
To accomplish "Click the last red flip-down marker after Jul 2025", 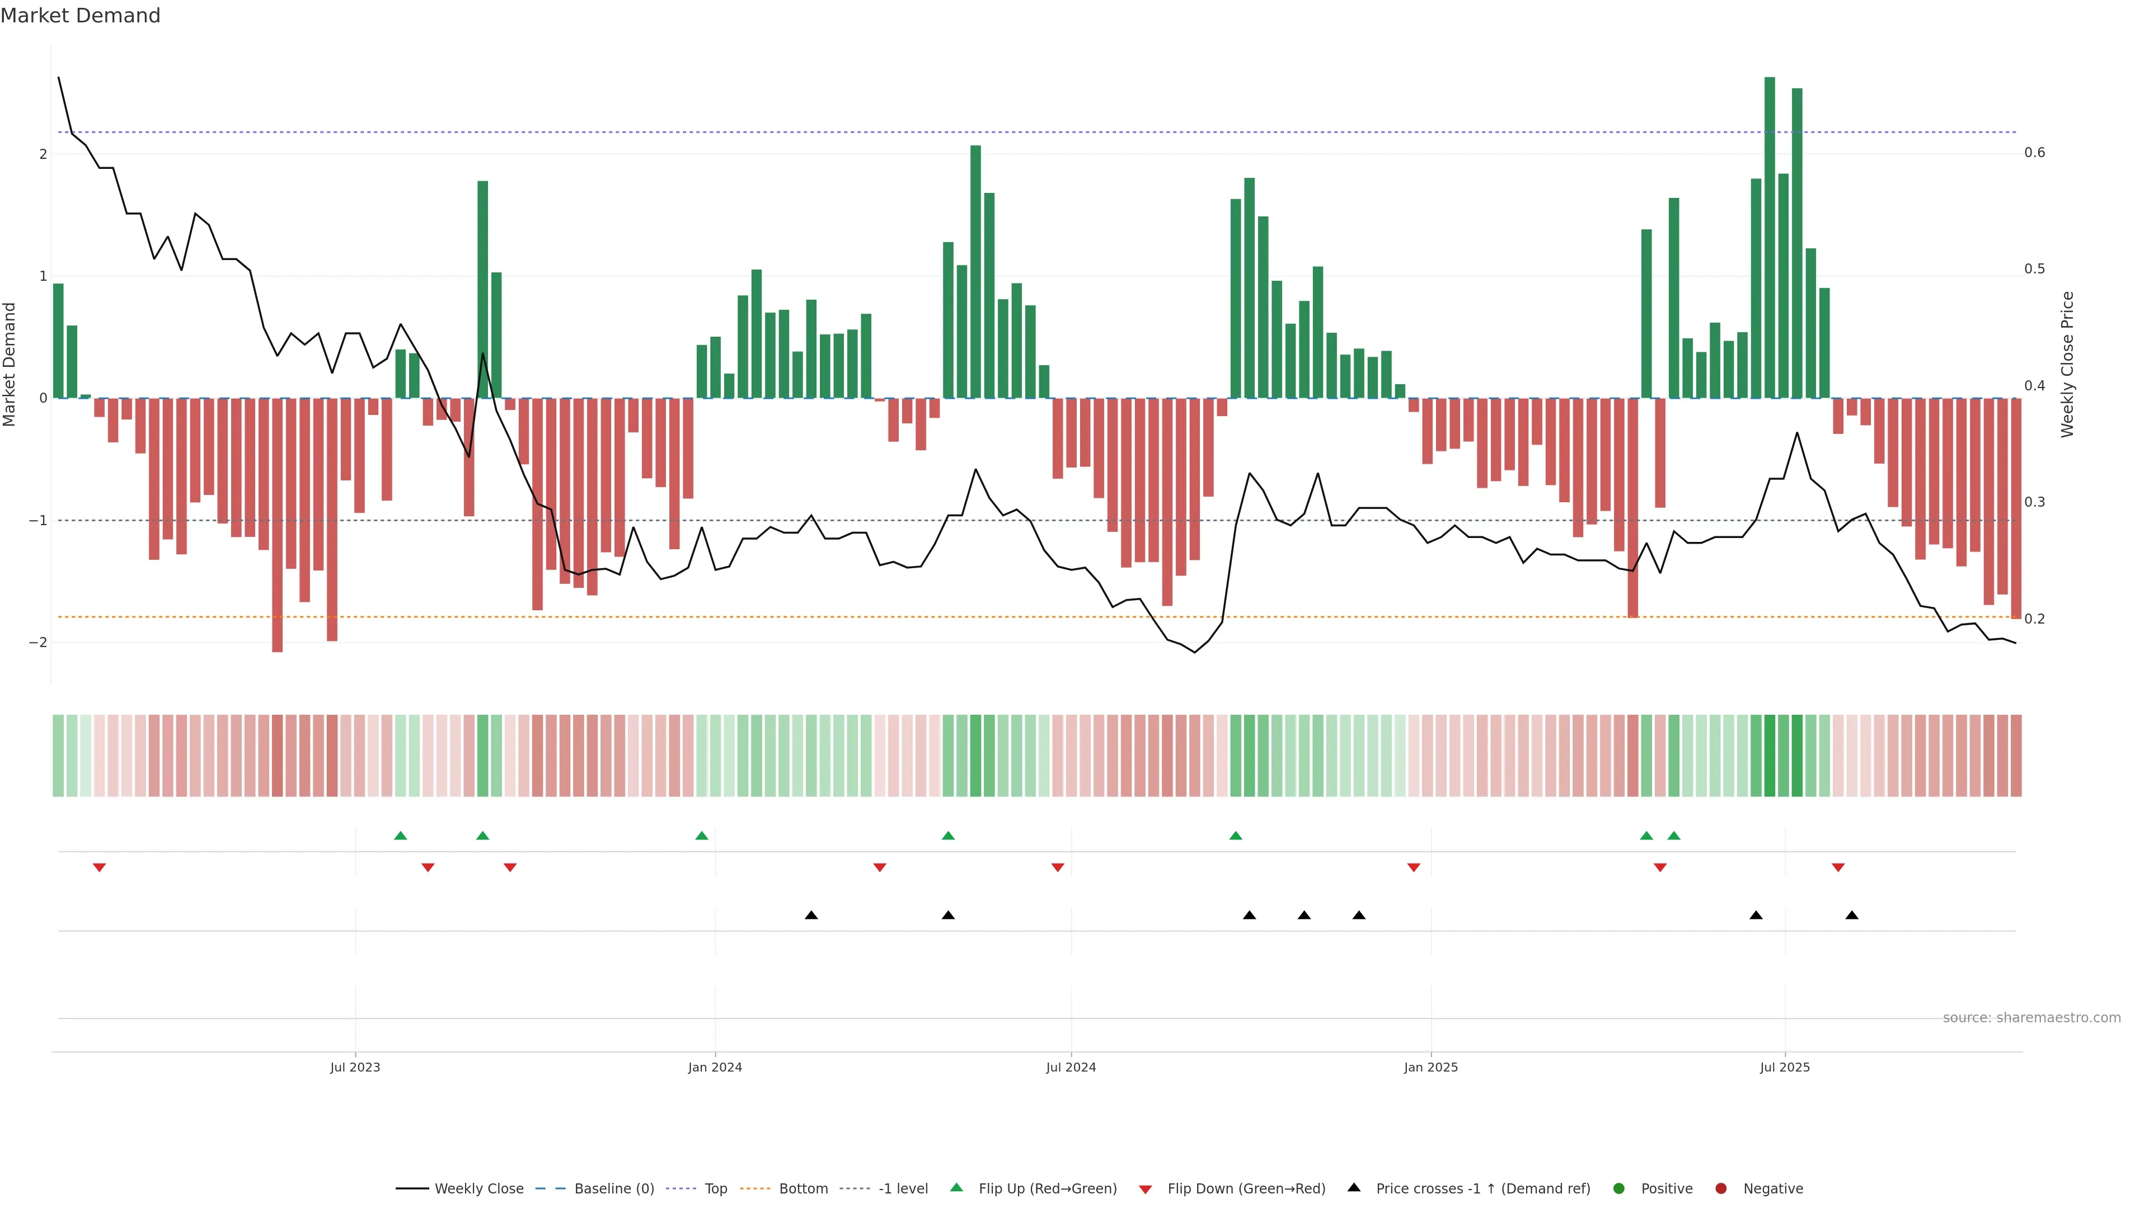I will point(1838,868).
